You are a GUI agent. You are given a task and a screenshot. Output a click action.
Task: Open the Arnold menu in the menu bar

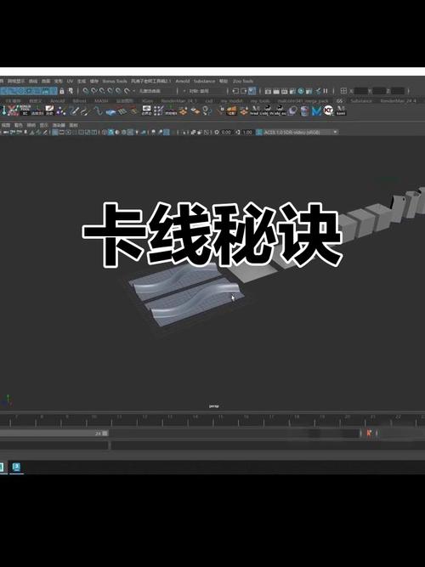[183, 82]
